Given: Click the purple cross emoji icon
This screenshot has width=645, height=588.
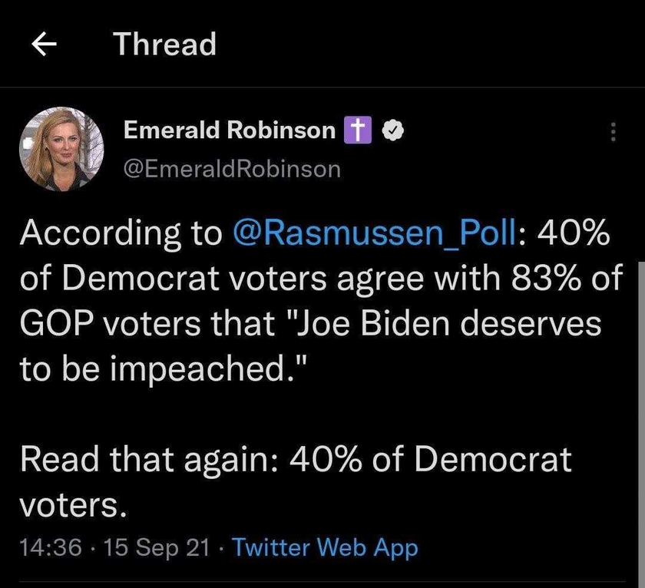Looking at the screenshot, I should coord(358,130).
